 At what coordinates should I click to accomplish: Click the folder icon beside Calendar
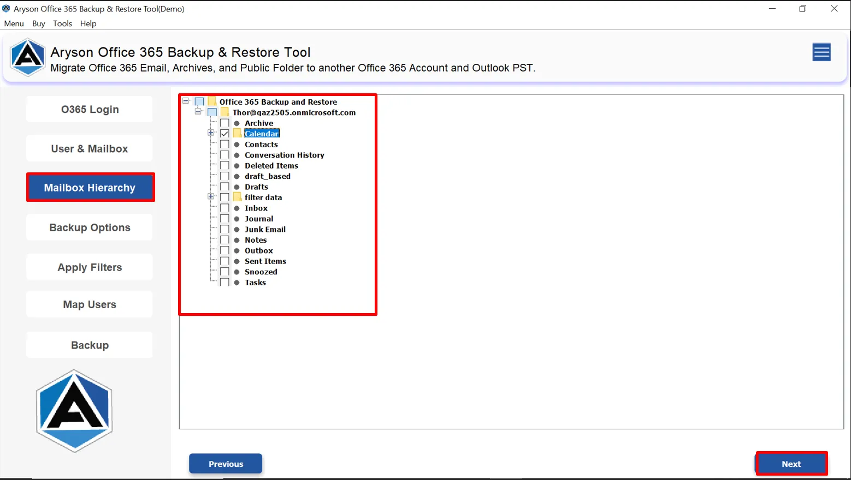[237, 133]
